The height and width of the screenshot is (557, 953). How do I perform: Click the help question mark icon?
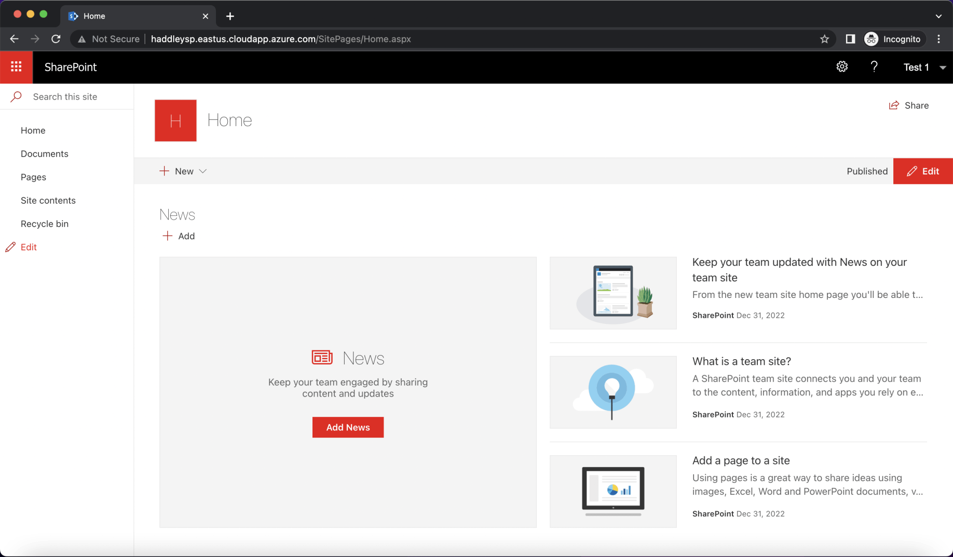pyautogui.click(x=874, y=67)
